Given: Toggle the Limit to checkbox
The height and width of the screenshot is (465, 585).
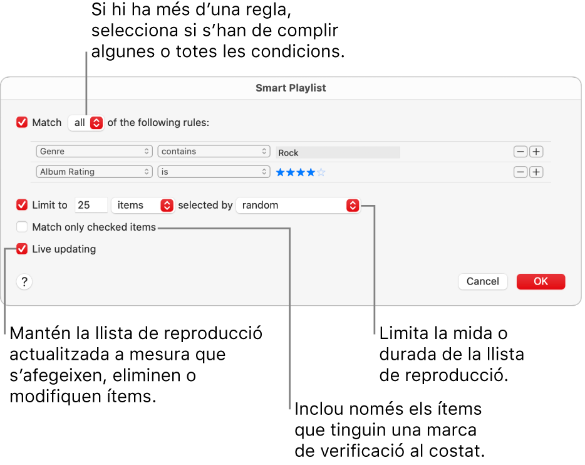Looking at the screenshot, I should 22,205.
